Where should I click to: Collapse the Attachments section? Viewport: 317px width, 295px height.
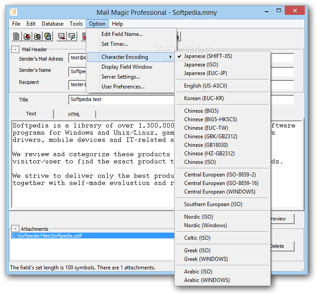tap(15, 229)
